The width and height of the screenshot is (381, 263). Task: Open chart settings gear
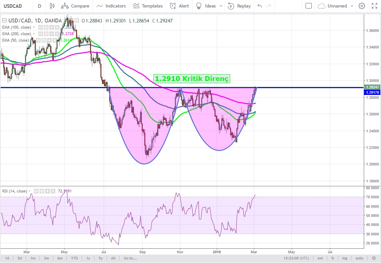[x=361, y=6]
